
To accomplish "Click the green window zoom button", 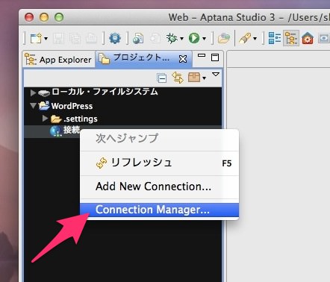I will point(59,17).
